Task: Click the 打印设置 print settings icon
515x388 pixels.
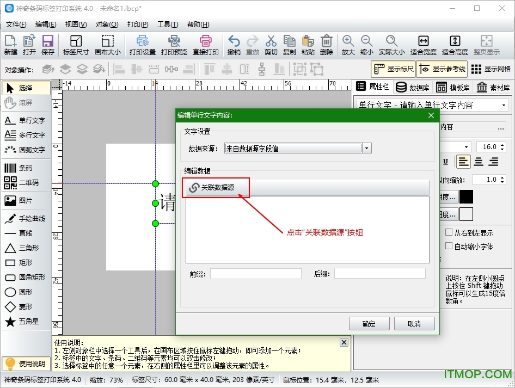Action: tap(143, 45)
